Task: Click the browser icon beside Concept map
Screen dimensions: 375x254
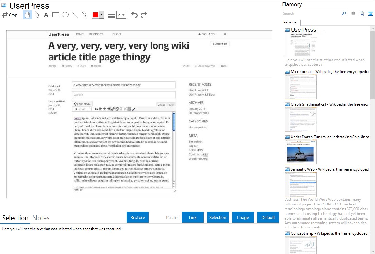Action: point(287,233)
